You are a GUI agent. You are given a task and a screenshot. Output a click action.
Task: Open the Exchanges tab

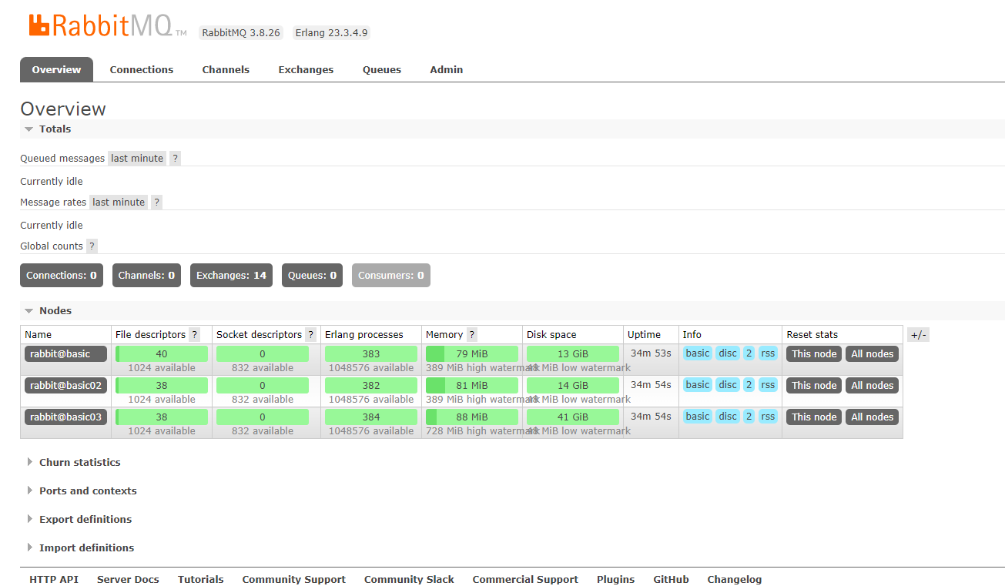(x=306, y=69)
